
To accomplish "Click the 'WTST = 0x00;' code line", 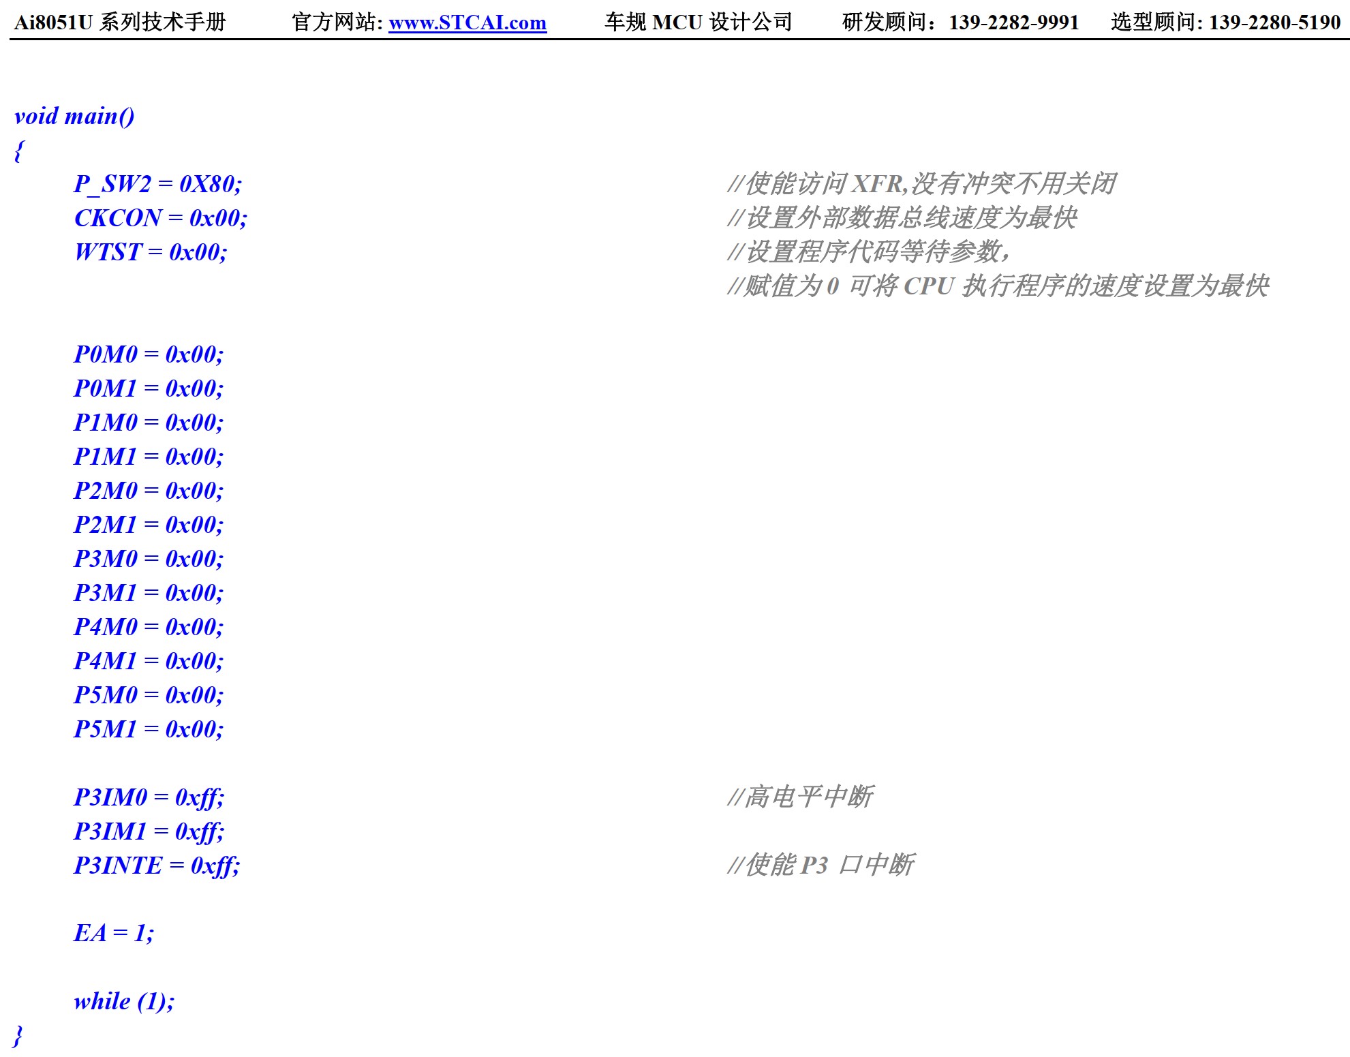I will [x=151, y=252].
